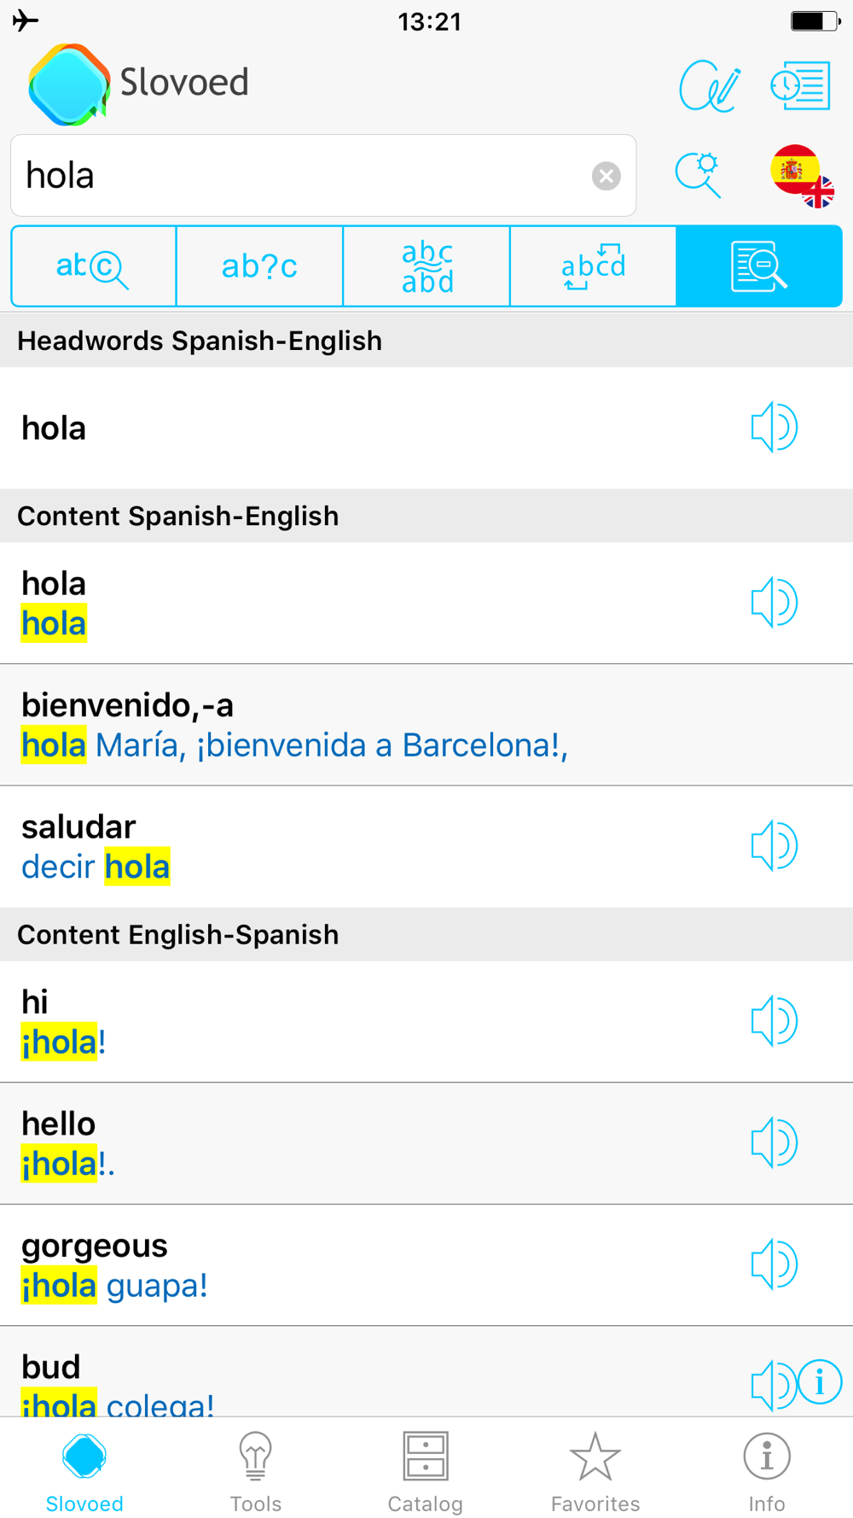853x1518 pixels.
Task: Open the search history icon
Action: click(800, 85)
